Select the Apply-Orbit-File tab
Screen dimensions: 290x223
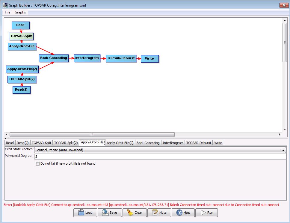click(x=92, y=142)
